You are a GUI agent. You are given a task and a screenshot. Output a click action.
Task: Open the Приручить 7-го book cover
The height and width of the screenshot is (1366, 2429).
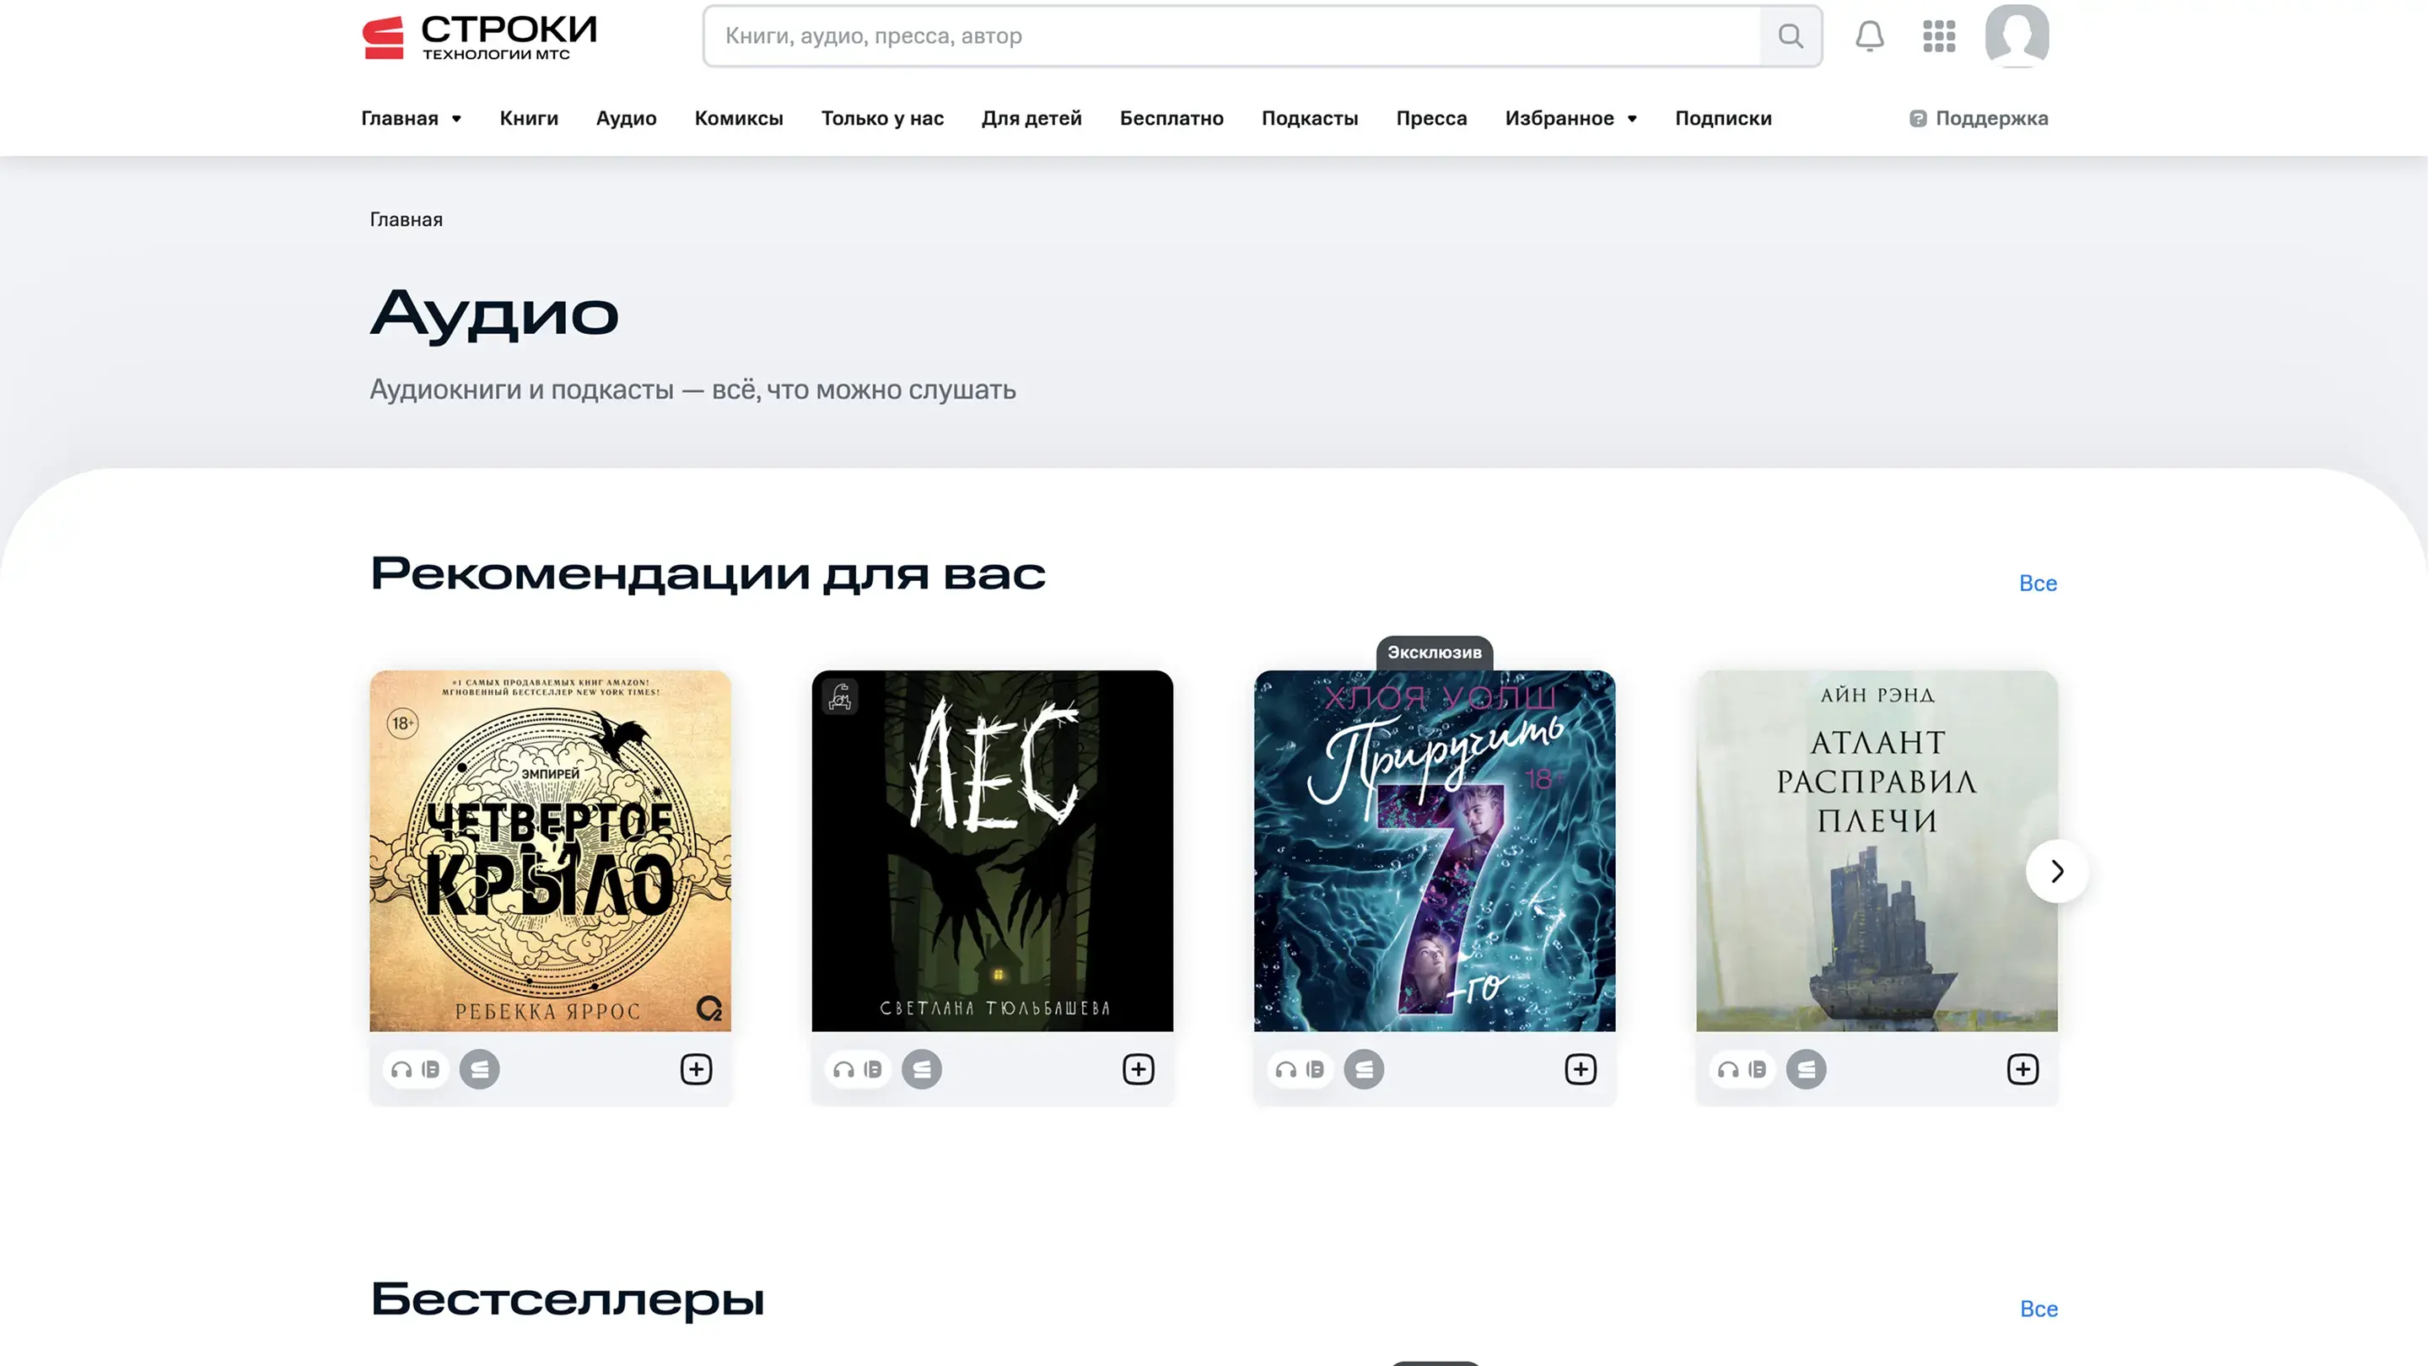click(1434, 850)
